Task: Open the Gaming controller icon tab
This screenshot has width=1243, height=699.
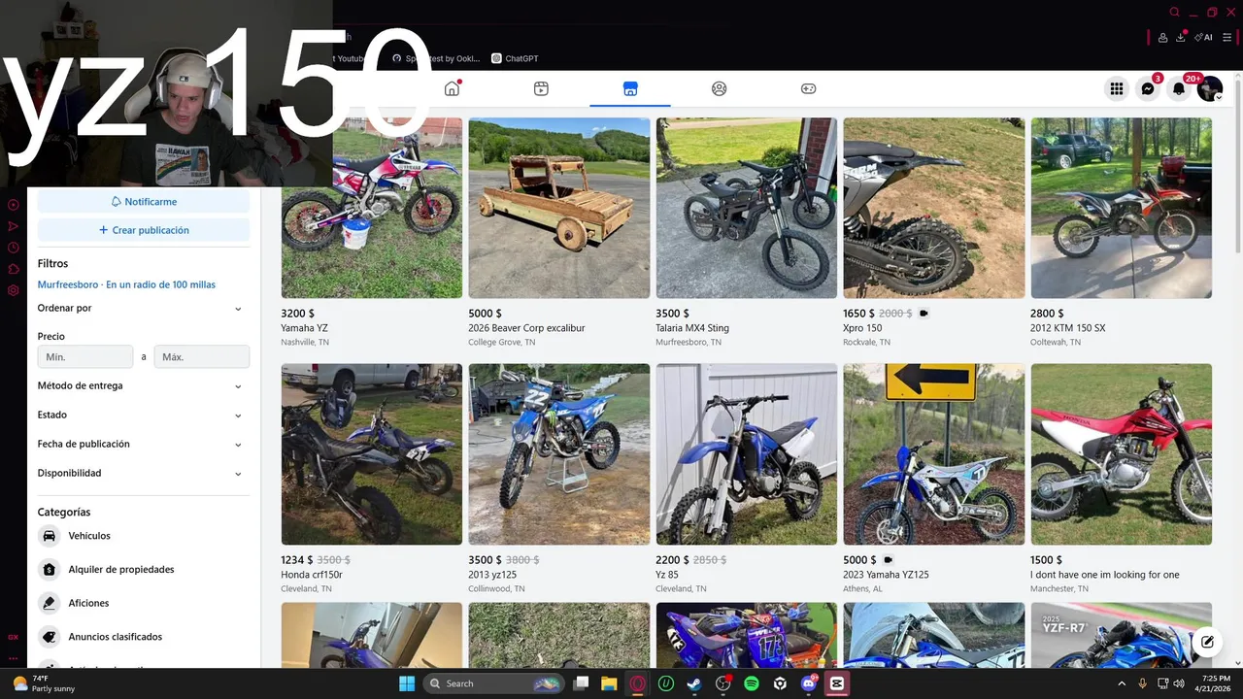Action: click(808, 88)
